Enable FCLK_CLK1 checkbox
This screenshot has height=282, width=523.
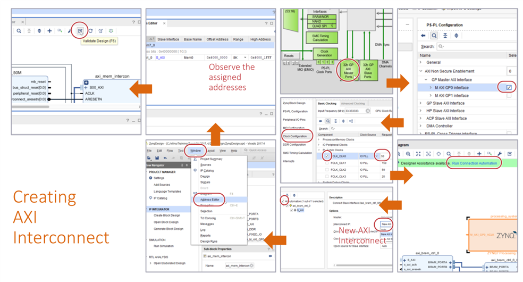[327, 163]
